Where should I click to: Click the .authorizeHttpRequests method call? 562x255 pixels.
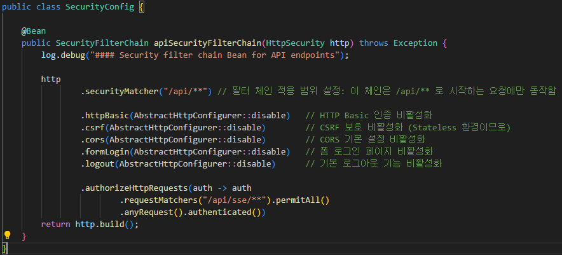[x=134, y=188]
